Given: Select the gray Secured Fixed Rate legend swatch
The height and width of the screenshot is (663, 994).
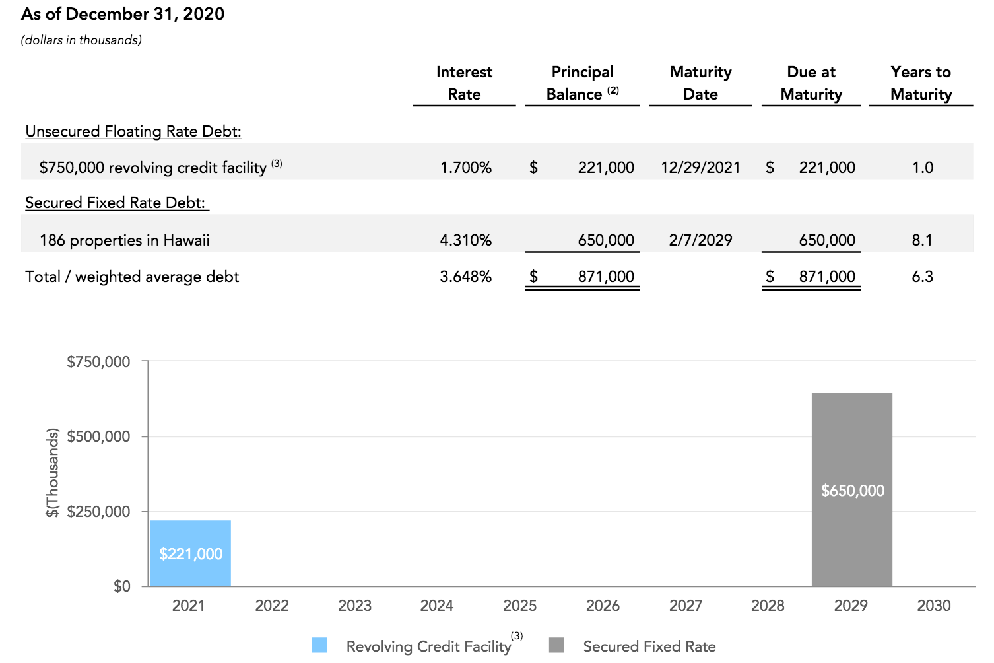Looking at the screenshot, I should pyautogui.click(x=558, y=646).
